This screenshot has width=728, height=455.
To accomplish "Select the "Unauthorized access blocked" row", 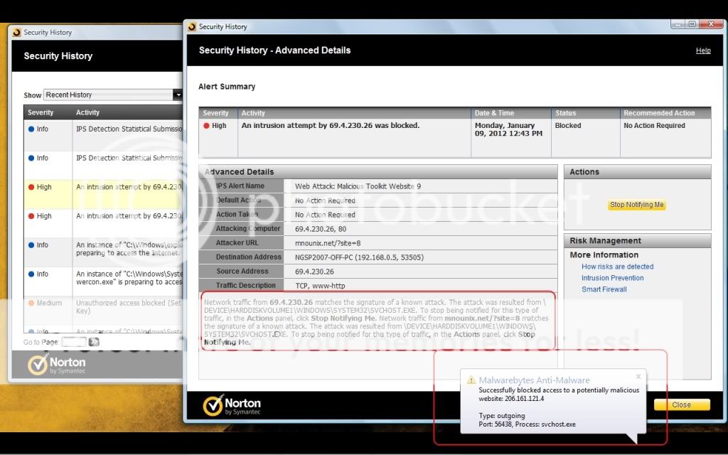I will [104, 310].
